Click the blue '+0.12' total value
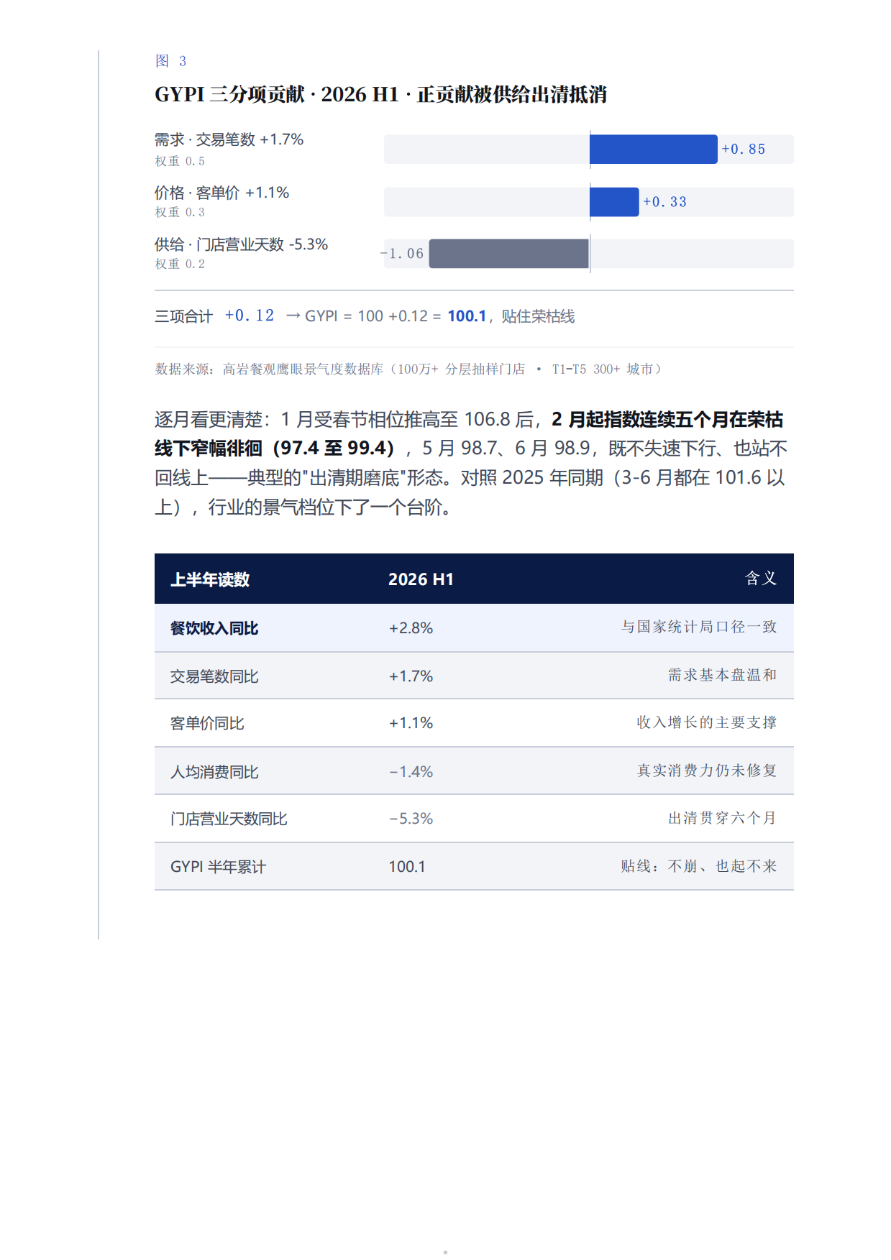Screen dimensions: 891x1260 [x=250, y=316]
